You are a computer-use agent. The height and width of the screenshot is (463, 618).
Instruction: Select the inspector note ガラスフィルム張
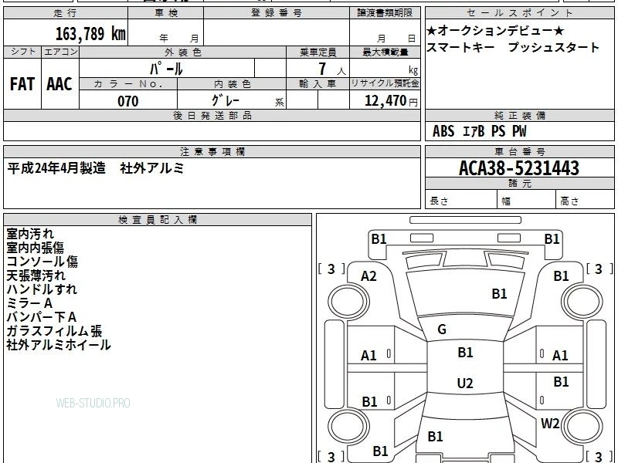[x=54, y=331]
